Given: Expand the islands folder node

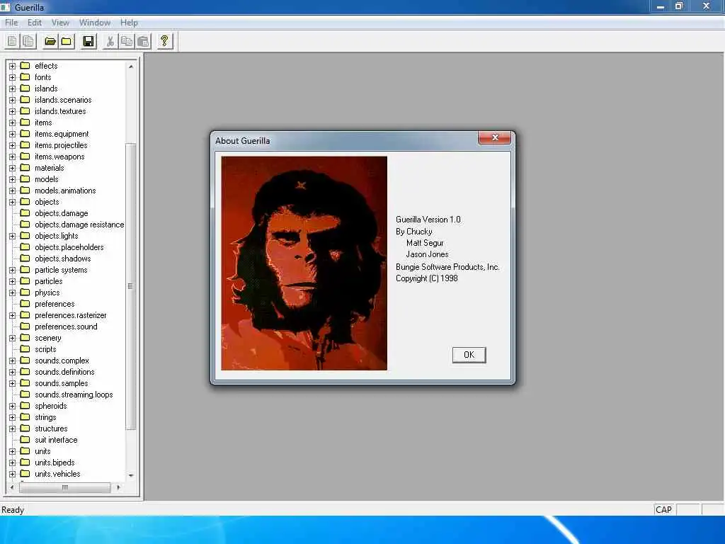Looking at the screenshot, I should point(13,89).
